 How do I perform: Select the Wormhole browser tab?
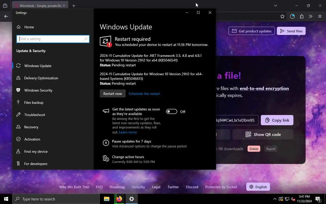(x=39, y=6)
